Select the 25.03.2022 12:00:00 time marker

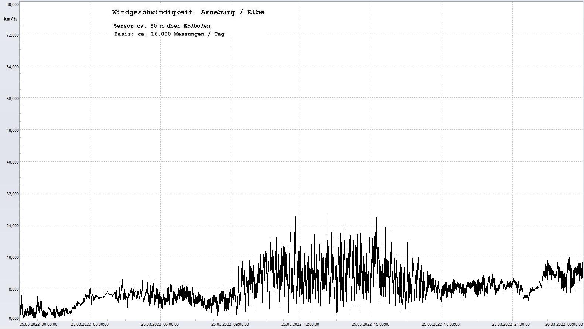pos(300,325)
